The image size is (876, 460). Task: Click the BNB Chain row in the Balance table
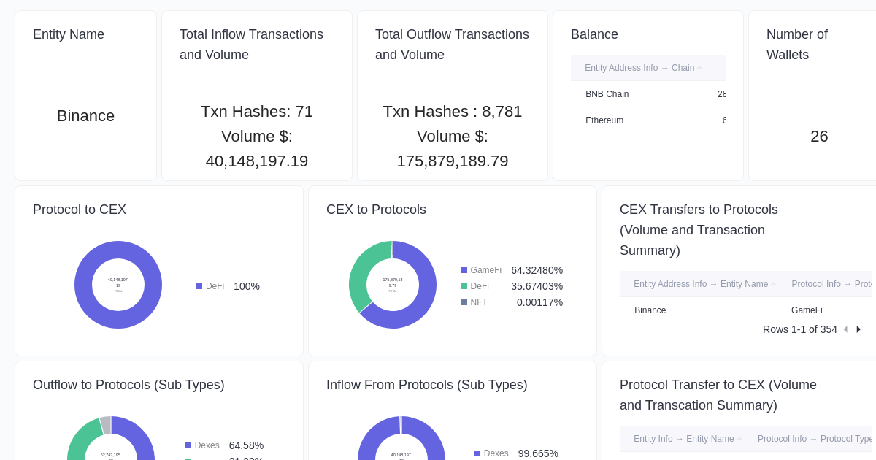pyautogui.click(x=607, y=94)
